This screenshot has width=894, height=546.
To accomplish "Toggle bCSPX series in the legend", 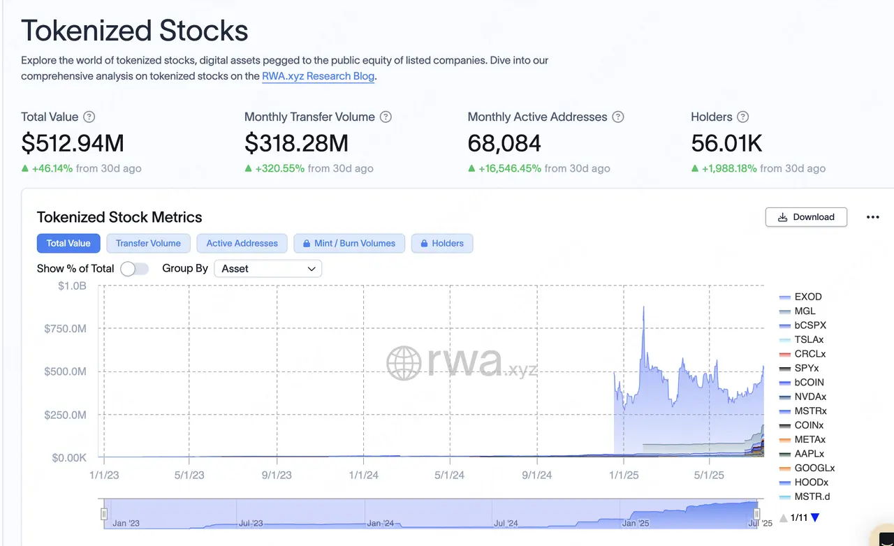I will pyautogui.click(x=803, y=325).
